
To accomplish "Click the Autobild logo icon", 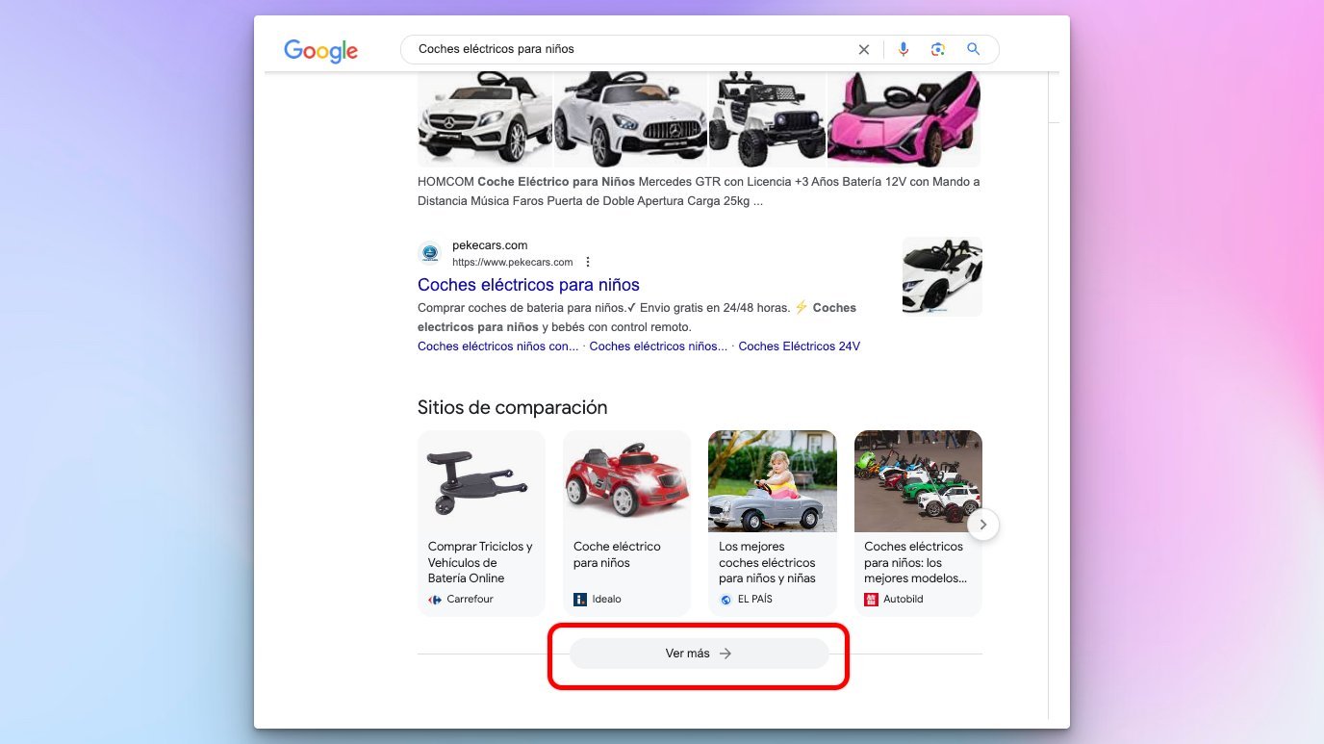I will click(871, 600).
